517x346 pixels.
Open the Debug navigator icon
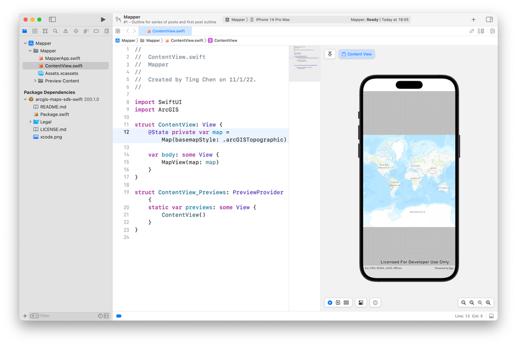tap(86, 31)
